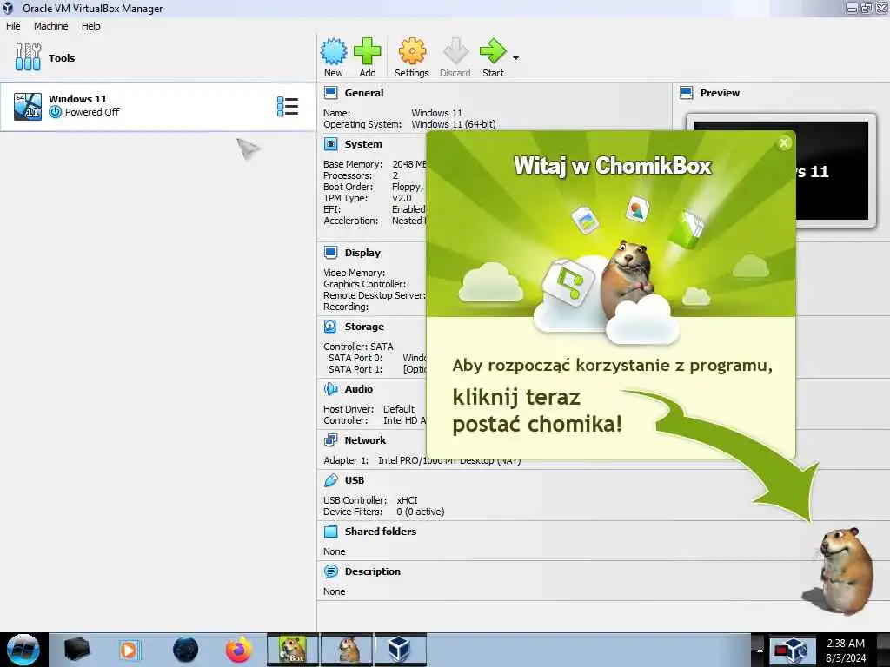Click the Shared folders section header
Screen dimensions: 890x667
tap(381, 532)
